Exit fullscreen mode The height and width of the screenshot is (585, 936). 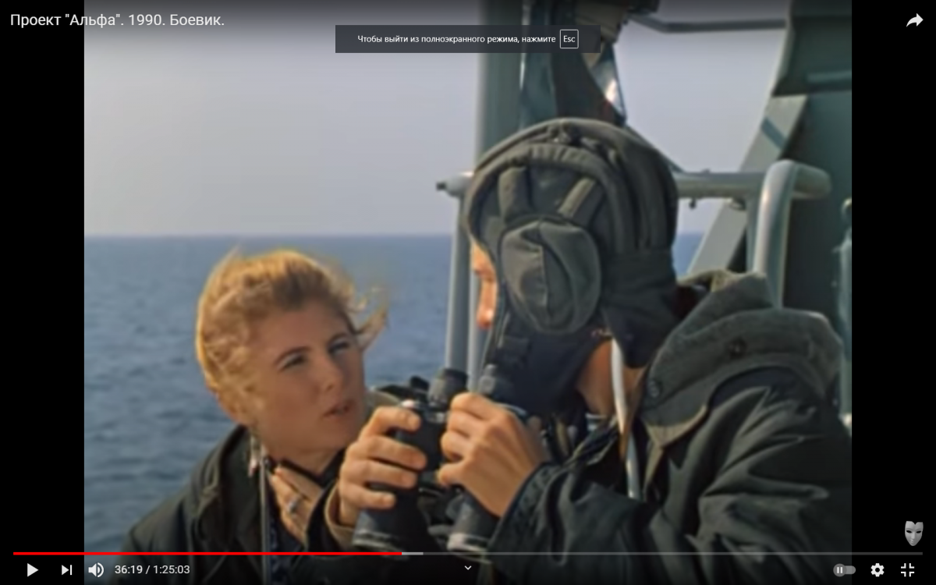pos(908,570)
